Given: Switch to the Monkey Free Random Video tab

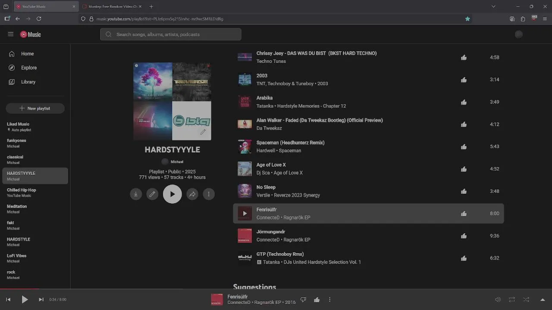Looking at the screenshot, I should click(x=112, y=6).
